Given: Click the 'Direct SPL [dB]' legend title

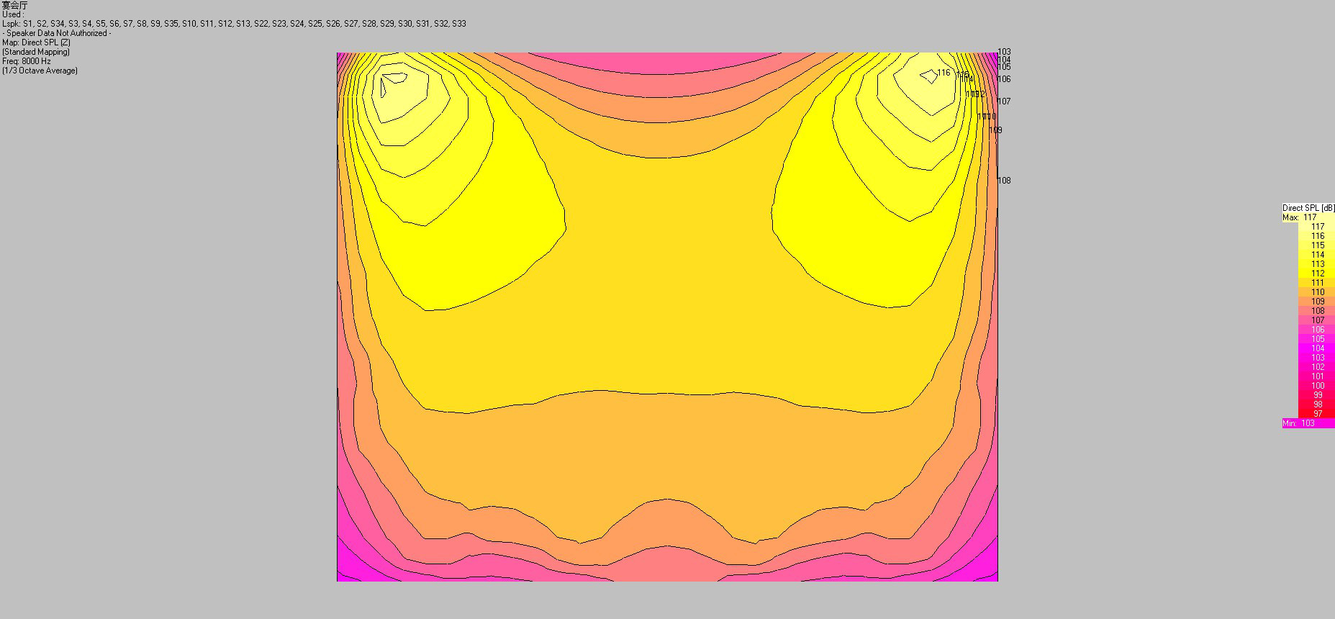Looking at the screenshot, I should click(x=1308, y=208).
